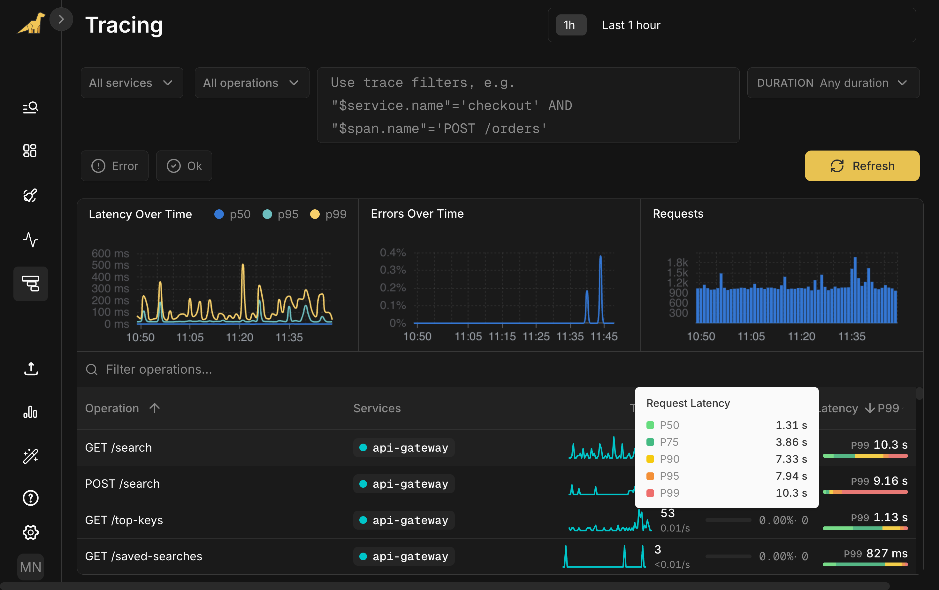
Task: Open the bar chart usage sidebar icon
Action: (x=30, y=412)
